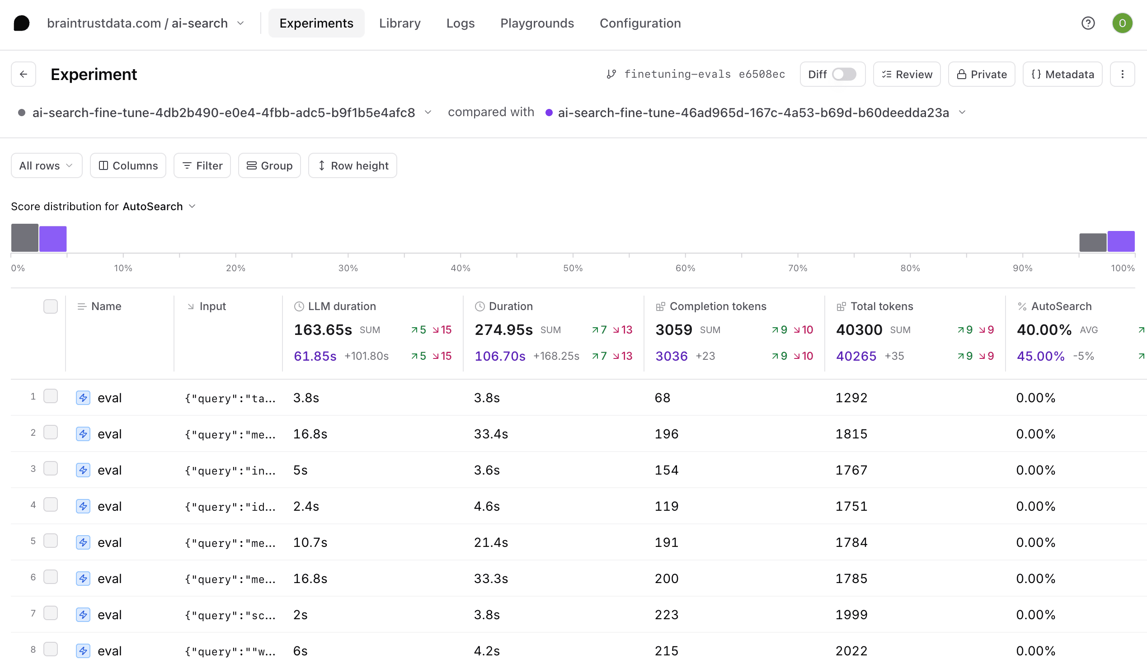Open the three-dot more options menu
This screenshot has height=659, width=1147.
pyautogui.click(x=1122, y=74)
